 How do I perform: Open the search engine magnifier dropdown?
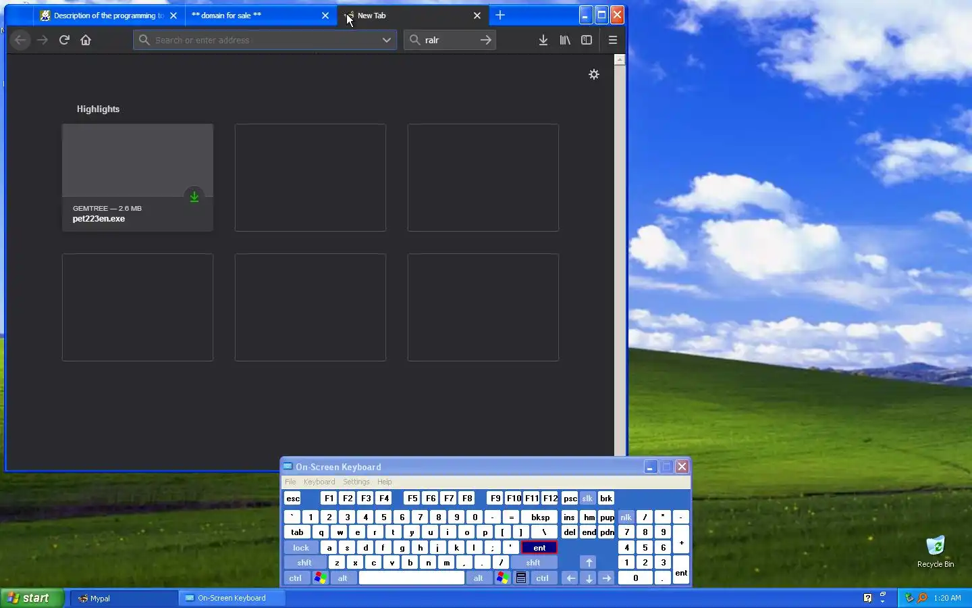[x=415, y=40]
